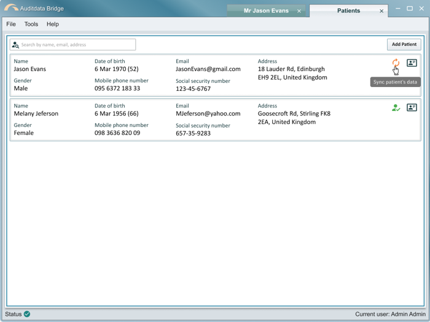Click social security number 123-45-6767
The width and height of the screenshot is (430, 322).
click(193, 89)
